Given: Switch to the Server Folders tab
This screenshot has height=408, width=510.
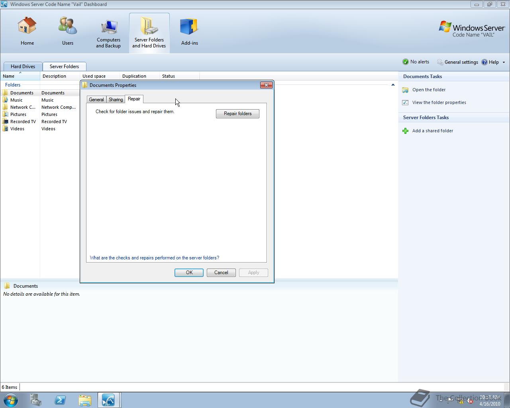Looking at the screenshot, I should (64, 67).
